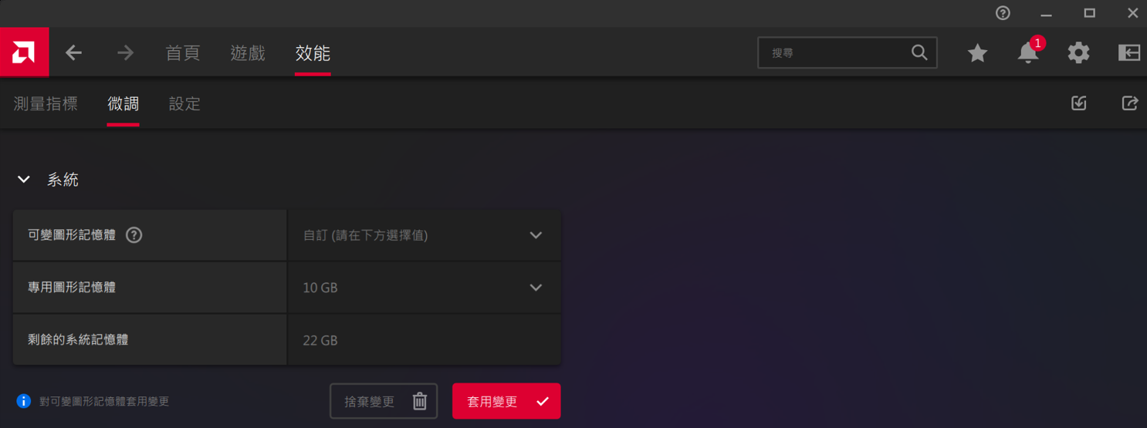This screenshot has height=428, width=1147.
Task: Click the 捨棄變更 button
Action: point(384,401)
